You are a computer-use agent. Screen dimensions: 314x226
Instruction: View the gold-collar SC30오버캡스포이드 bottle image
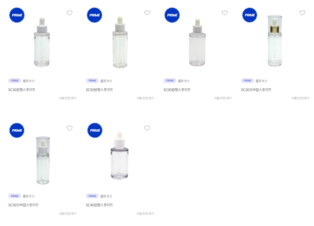(275, 41)
